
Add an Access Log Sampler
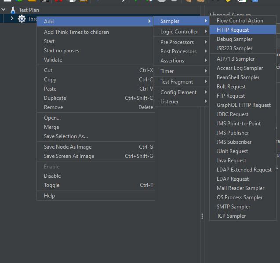point(243,68)
